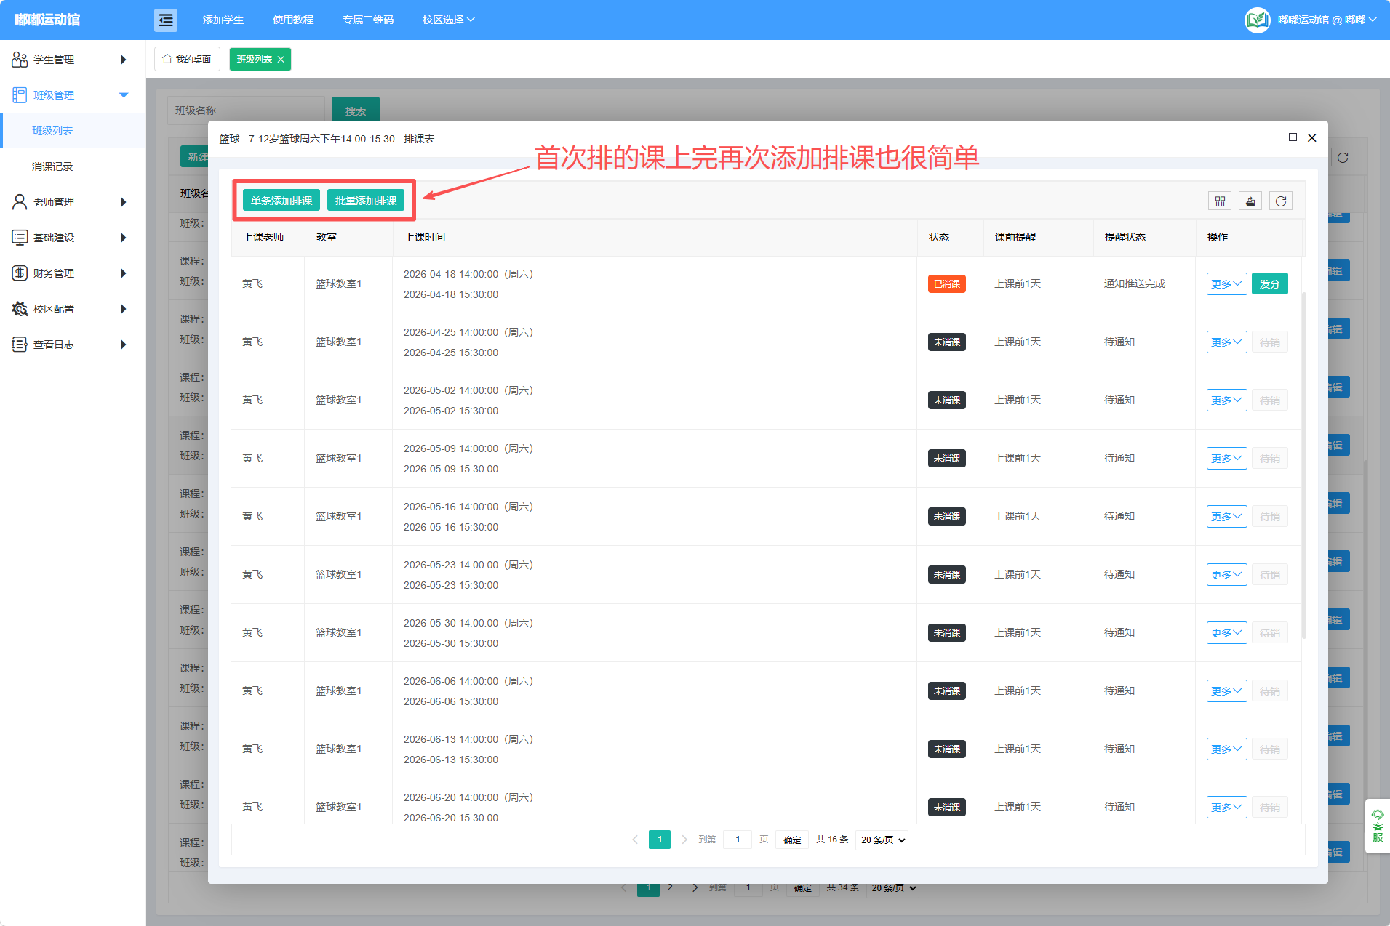Click 确定 in schedule dialog pagination
This screenshot has height=926, width=1390.
point(792,840)
